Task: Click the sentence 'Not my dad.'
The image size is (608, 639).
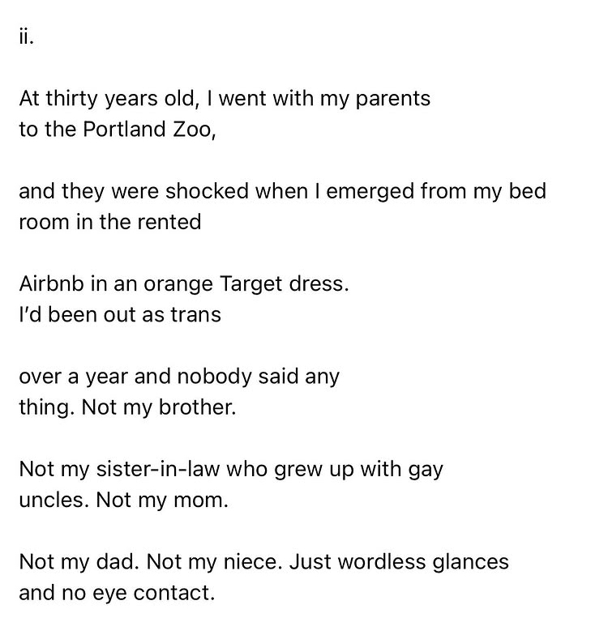Action: (79, 562)
